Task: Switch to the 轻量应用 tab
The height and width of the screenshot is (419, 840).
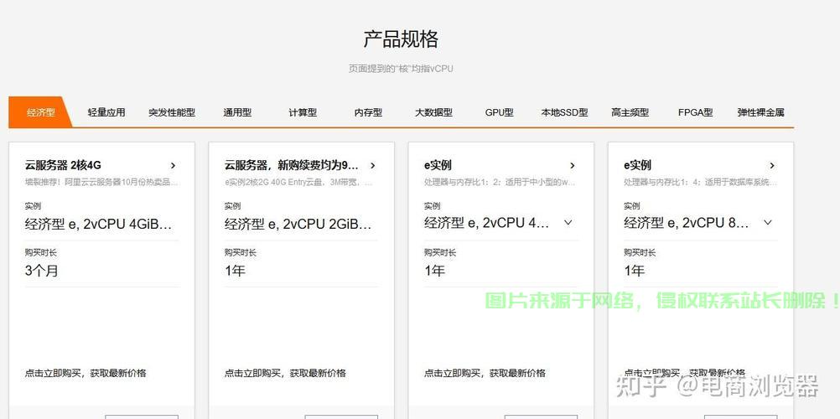Action: pos(106,112)
